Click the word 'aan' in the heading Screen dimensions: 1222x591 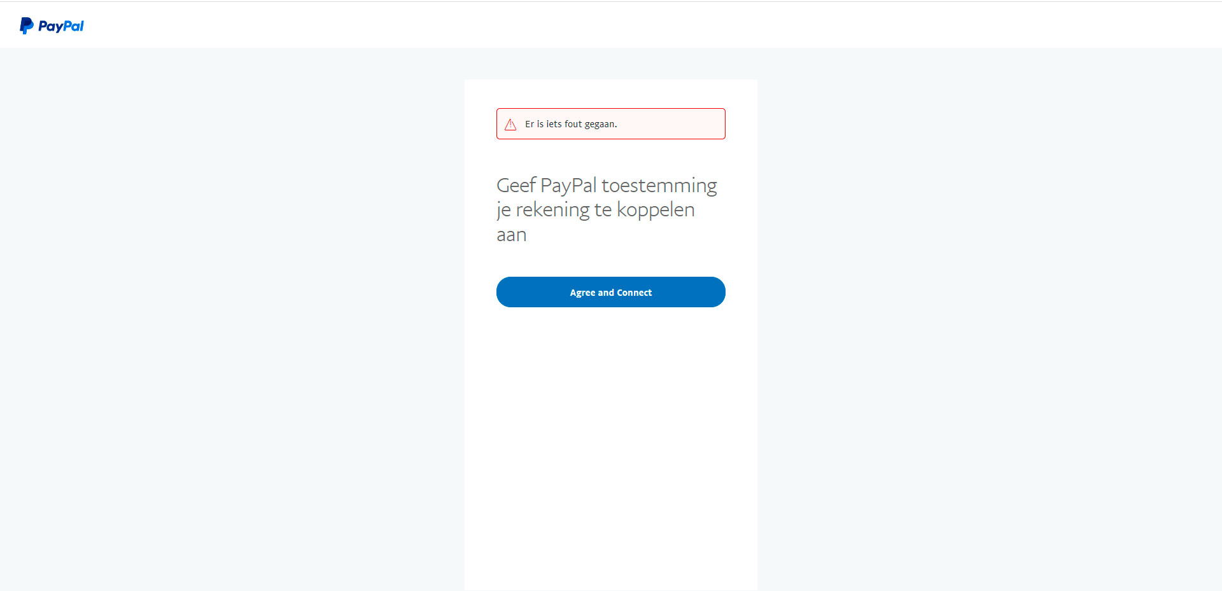click(x=511, y=235)
